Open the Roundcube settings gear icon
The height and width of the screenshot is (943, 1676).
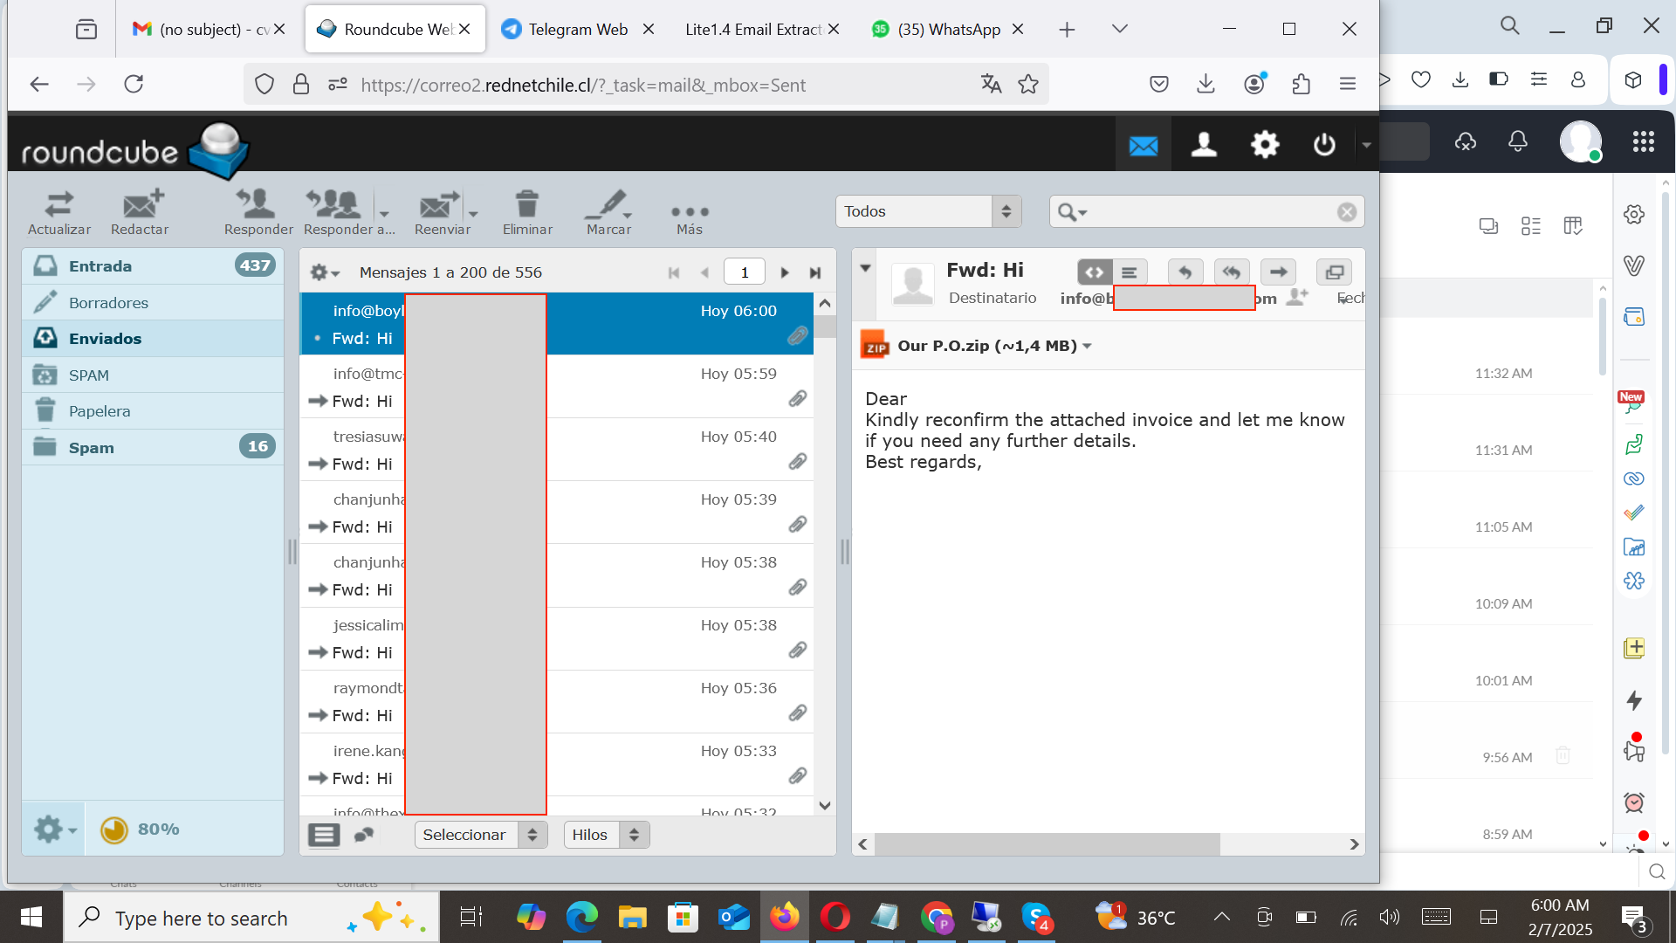1264,144
